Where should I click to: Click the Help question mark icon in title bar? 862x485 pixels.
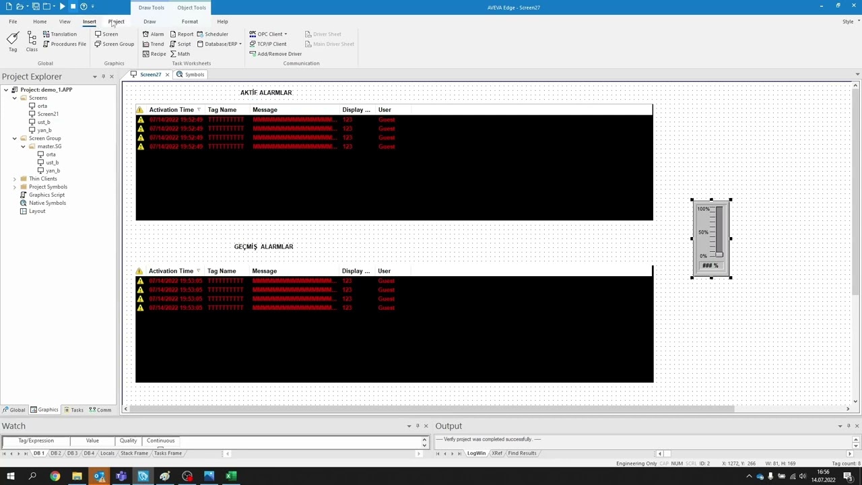[x=84, y=6]
